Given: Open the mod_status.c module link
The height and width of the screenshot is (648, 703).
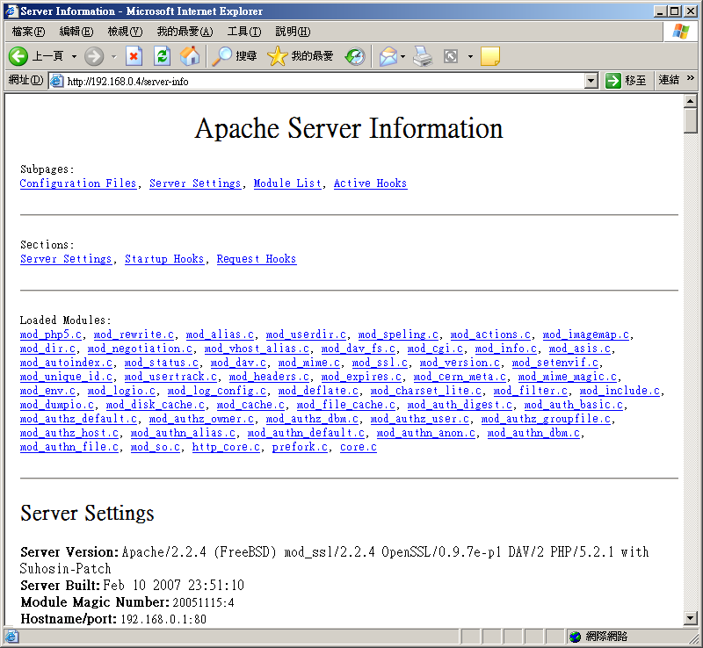Looking at the screenshot, I should click(x=162, y=363).
